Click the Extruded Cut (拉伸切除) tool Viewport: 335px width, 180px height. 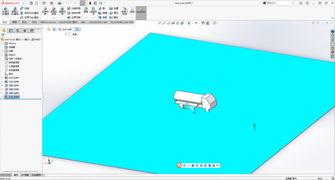(45, 11)
